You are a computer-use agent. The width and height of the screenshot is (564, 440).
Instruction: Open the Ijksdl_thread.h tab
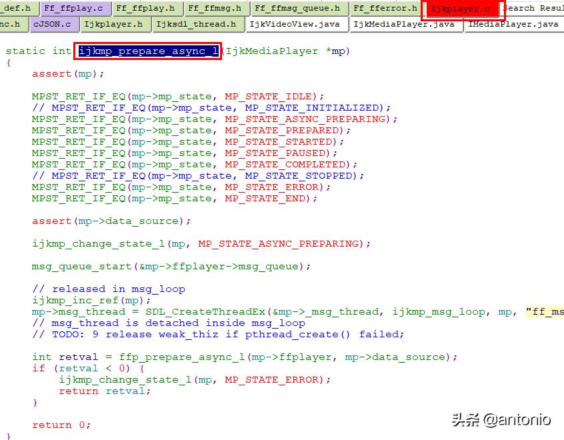pos(197,24)
